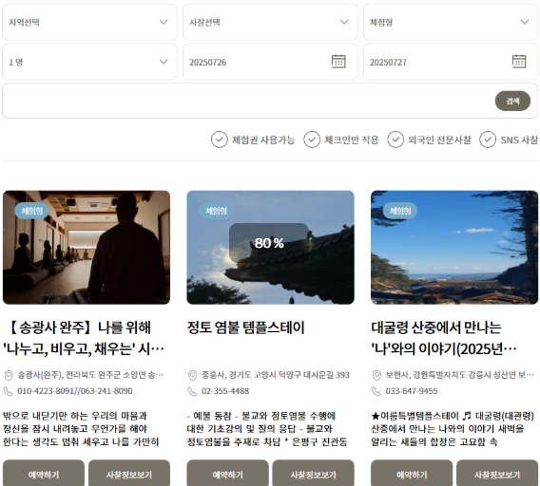Image resolution: width=540 pixels, height=486 pixels.
Task: Click the calendar icon for 20250726
Action: point(338,62)
